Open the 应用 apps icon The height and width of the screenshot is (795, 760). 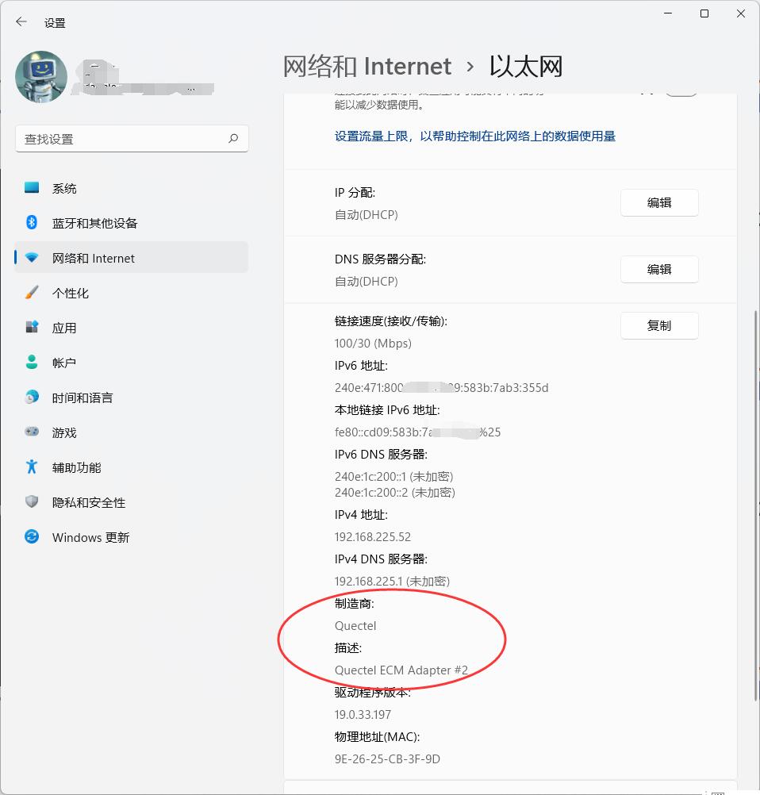click(x=32, y=327)
